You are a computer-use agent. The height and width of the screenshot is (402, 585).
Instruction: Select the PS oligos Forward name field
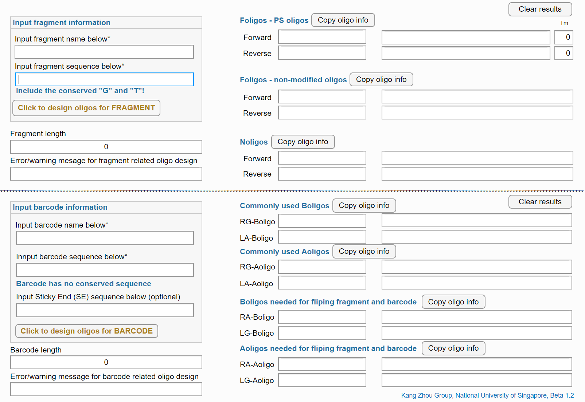322,37
